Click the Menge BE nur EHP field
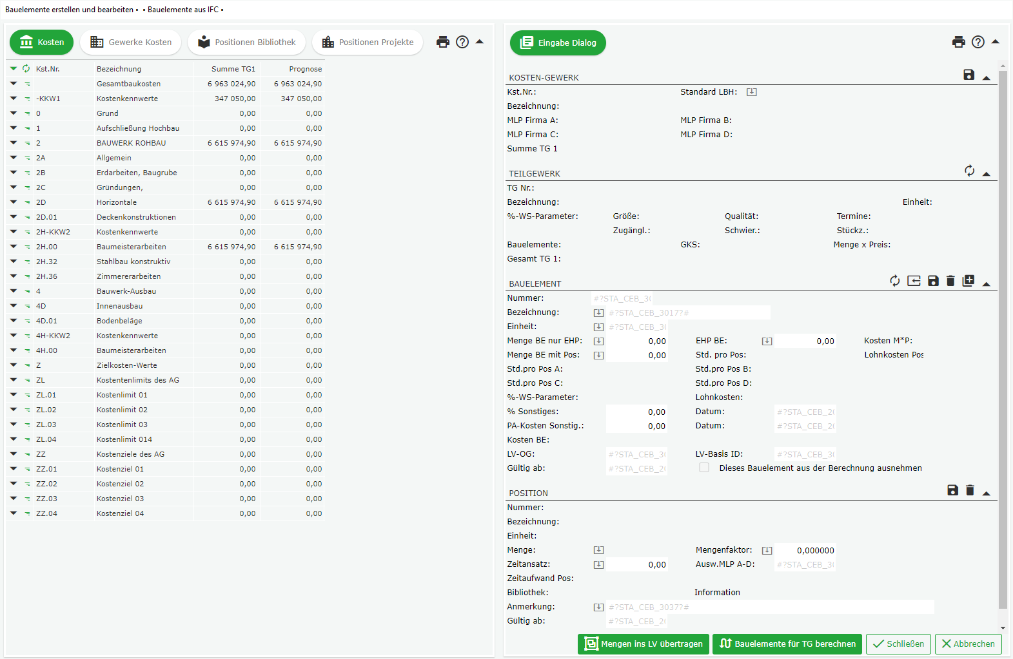The image size is (1013, 659). coord(636,341)
